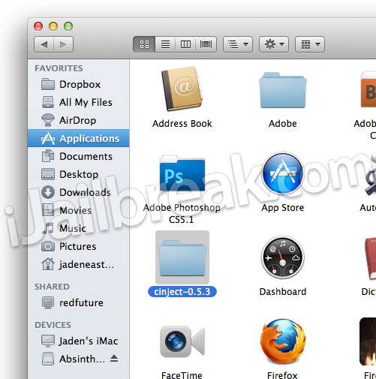Click the Dropbox sidebar folder icon
The width and height of the screenshot is (376, 379).
[48, 84]
